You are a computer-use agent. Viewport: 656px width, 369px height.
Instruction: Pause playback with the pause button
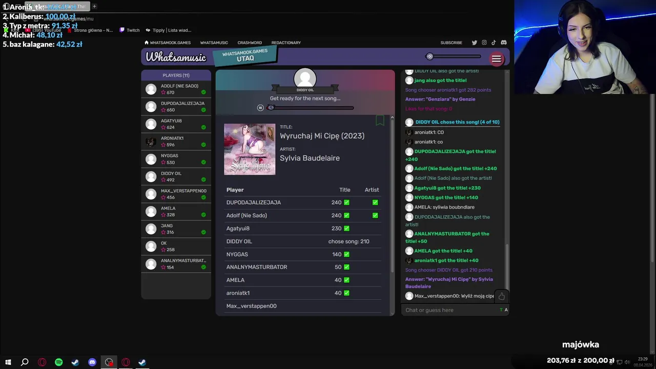260,108
